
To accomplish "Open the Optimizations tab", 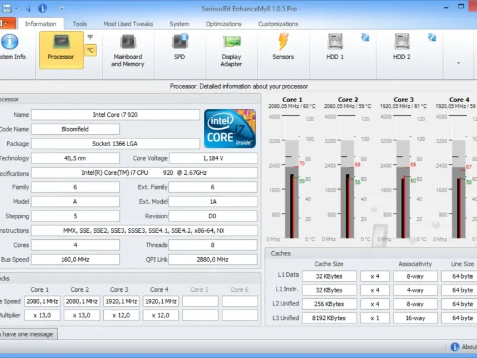I will [224, 24].
